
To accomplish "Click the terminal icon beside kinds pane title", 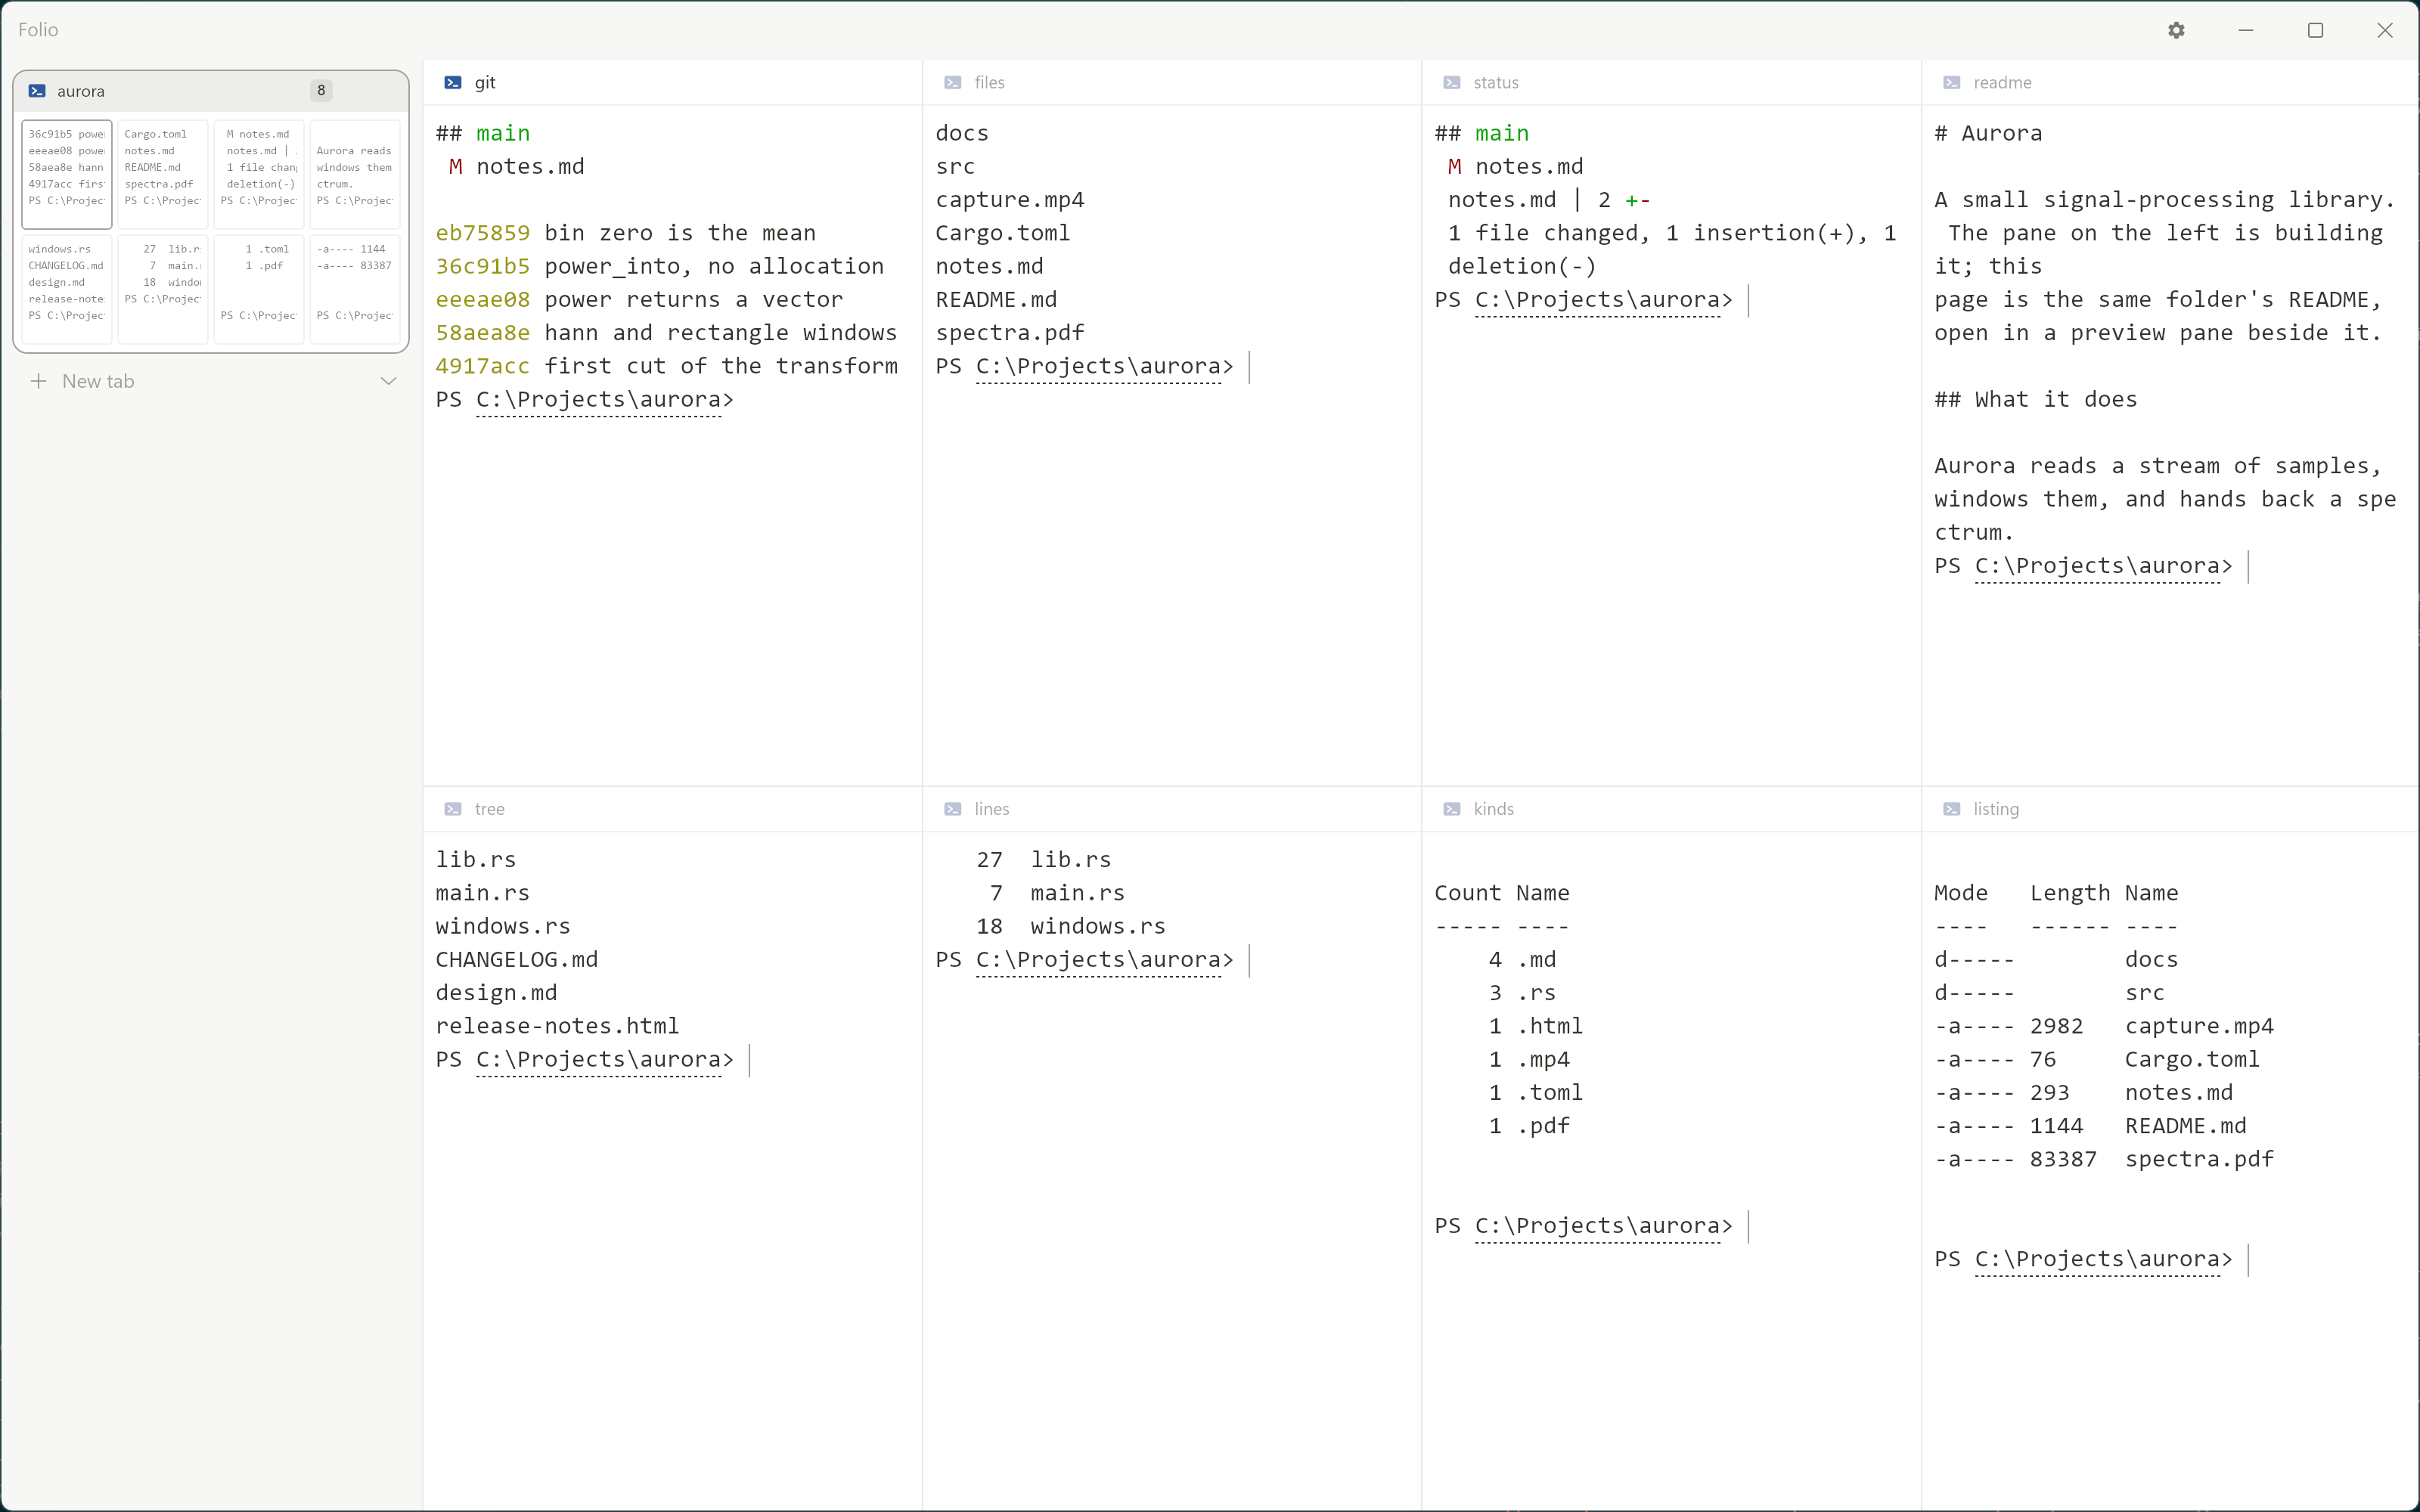I will (x=1452, y=809).
